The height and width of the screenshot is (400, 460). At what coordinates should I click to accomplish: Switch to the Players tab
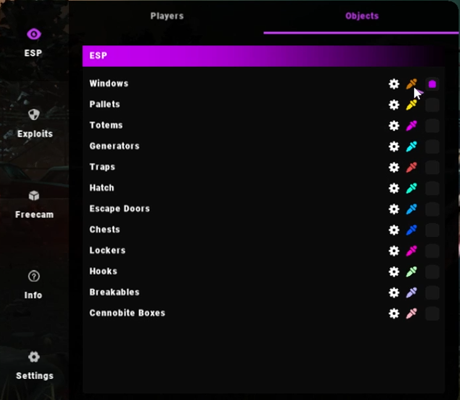[x=167, y=16]
